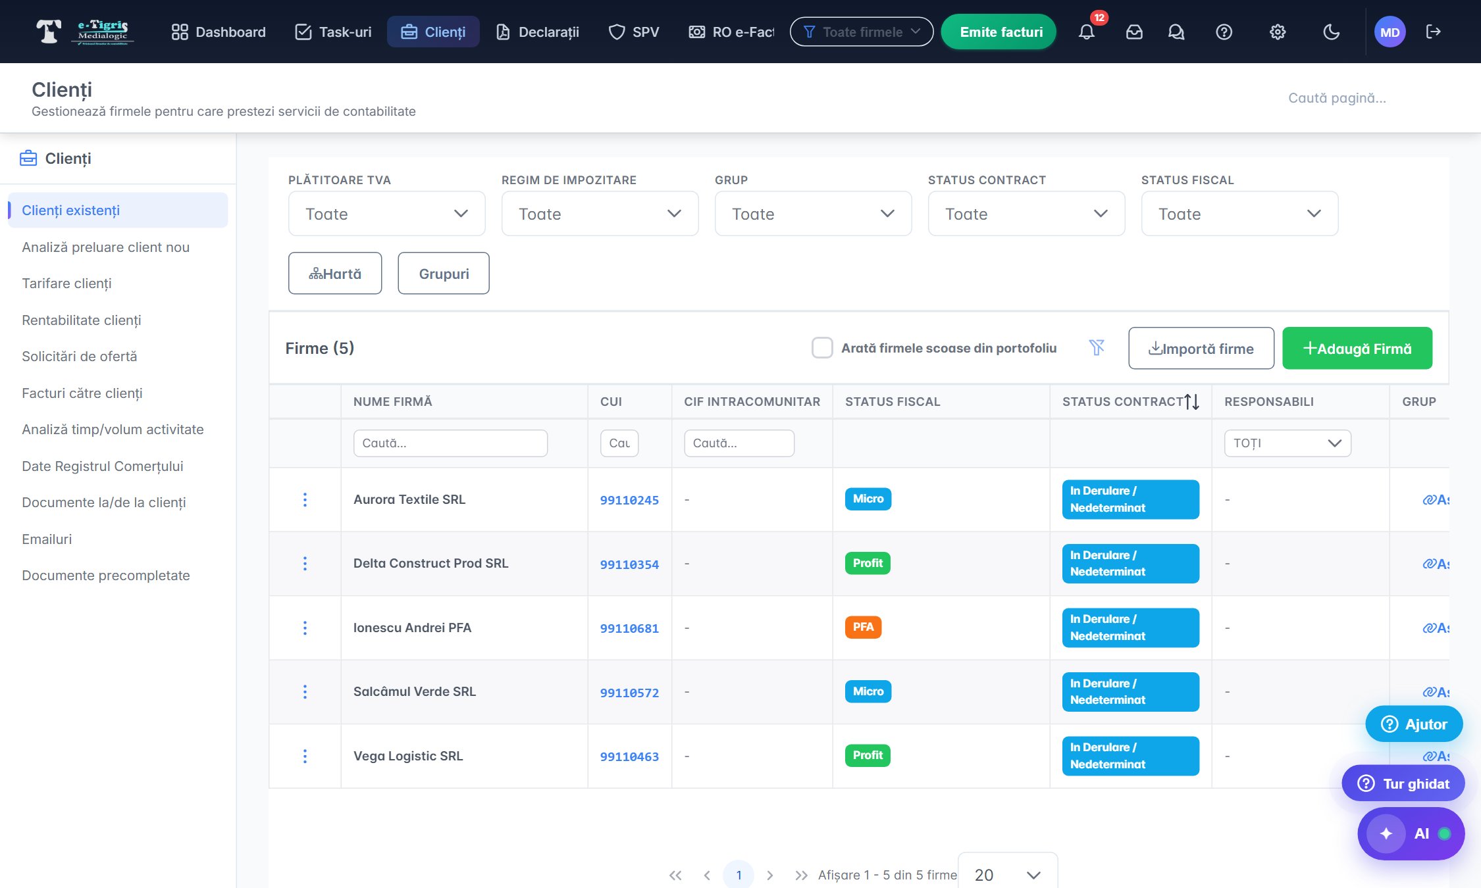Open the notifications bell icon
This screenshot has width=1481, height=888.
[1087, 32]
